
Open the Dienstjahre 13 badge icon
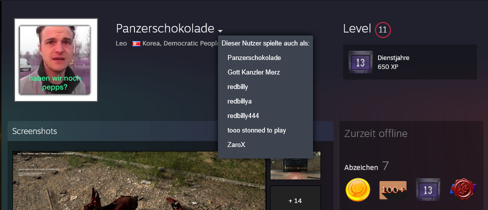(360, 62)
